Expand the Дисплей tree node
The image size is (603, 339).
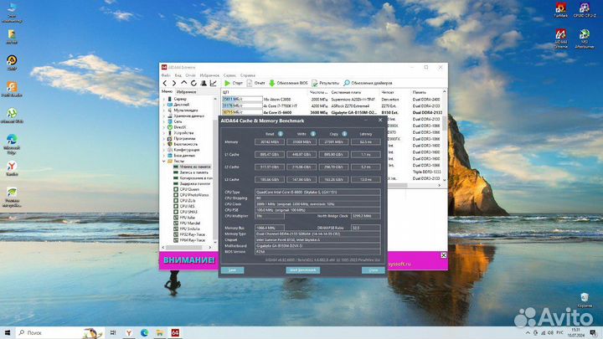click(x=164, y=105)
